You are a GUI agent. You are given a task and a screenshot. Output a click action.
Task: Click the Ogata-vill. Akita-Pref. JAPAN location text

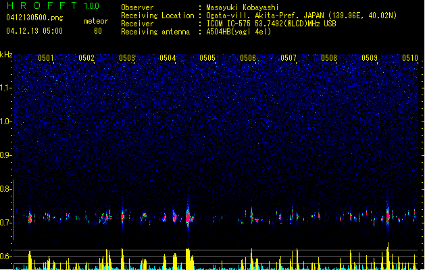pyautogui.click(x=301, y=16)
